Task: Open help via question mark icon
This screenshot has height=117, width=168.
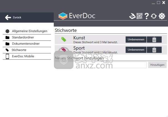Action: (147, 16)
